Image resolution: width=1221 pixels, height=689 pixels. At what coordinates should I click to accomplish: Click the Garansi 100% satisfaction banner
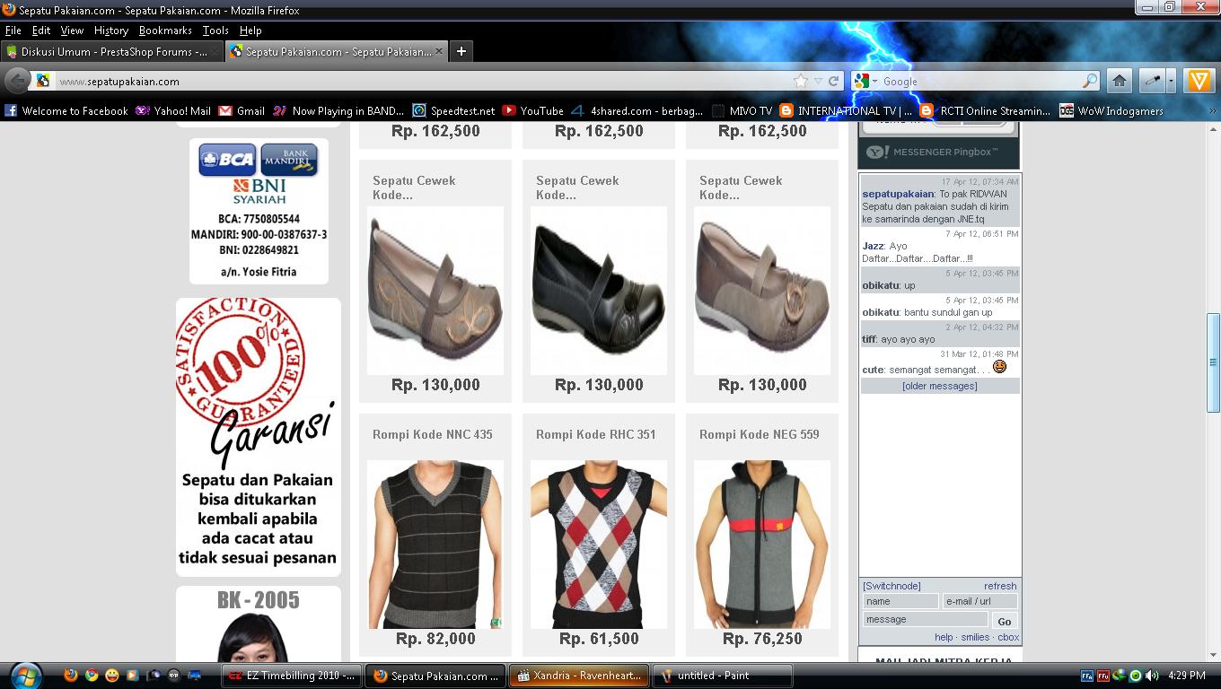[x=259, y=437]
